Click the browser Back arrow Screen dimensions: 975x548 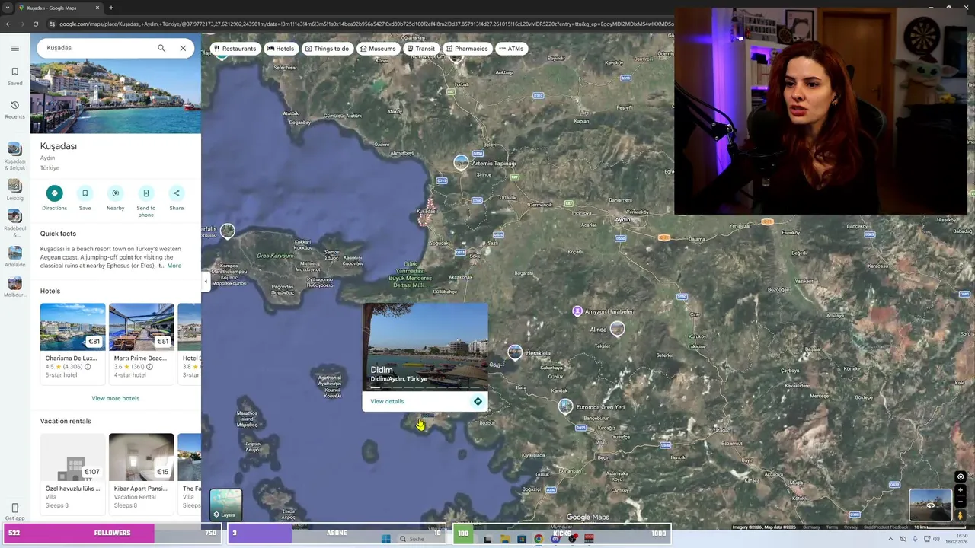click(x=8, y=24)
